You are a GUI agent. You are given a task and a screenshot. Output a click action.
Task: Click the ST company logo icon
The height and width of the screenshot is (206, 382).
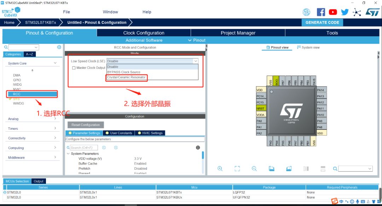click(372, 12)
